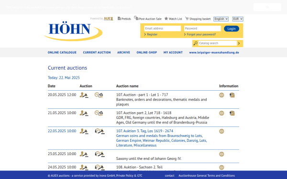The height and width of the screenshot is (179, 287).
Task: Click the floor auction gavel icon for 22.05.2025
Action: click(x=84, y=131)
